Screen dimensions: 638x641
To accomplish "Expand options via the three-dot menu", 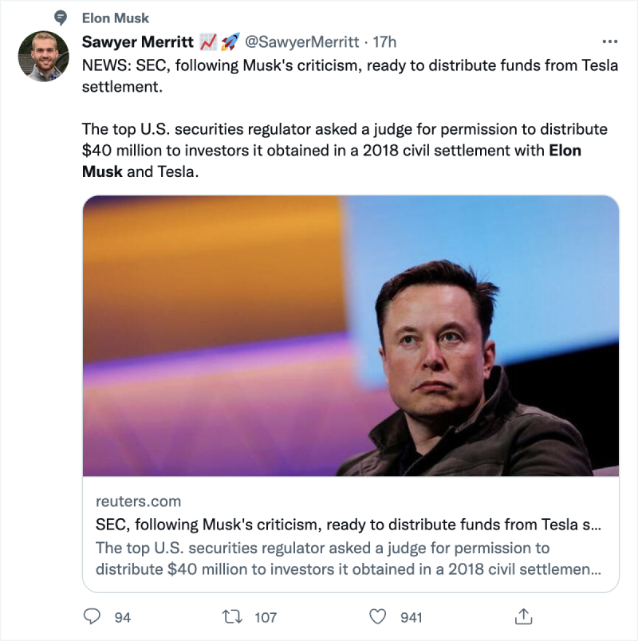I will [x=610, y=41].
